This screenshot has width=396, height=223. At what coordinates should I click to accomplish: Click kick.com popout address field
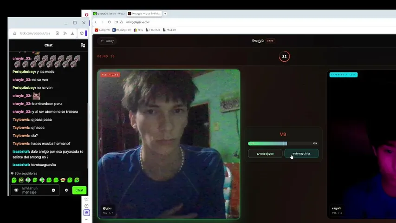35,33
